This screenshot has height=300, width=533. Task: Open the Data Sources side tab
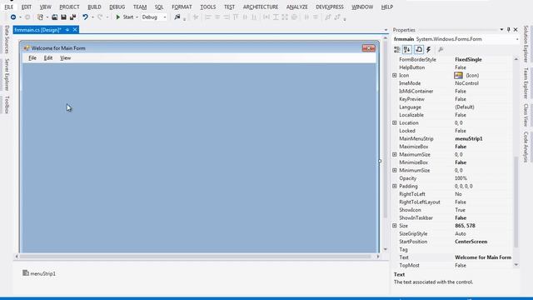[x=7, y=39]
